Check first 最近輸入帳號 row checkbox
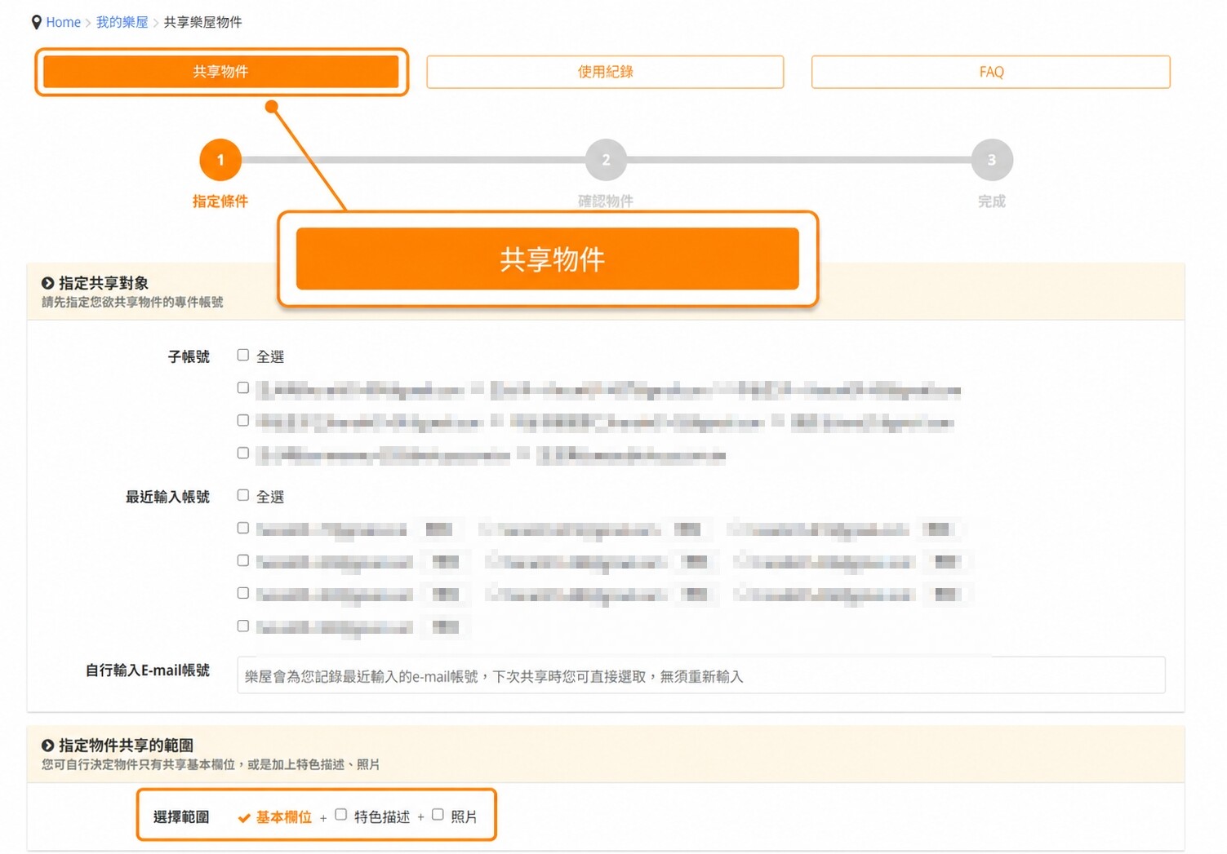Viewport: 1227px width, 854px height. [x=243, y=529]
